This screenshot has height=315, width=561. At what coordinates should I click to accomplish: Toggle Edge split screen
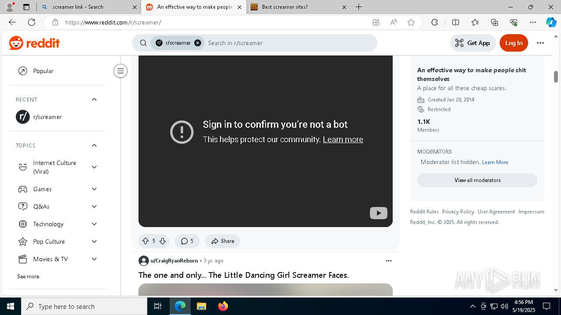[455, 22]
